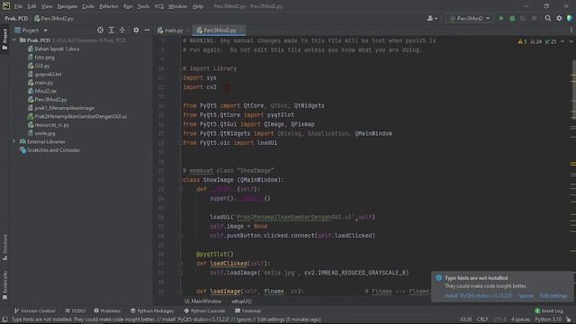Select guiprak2.txt file

[48, 74]
